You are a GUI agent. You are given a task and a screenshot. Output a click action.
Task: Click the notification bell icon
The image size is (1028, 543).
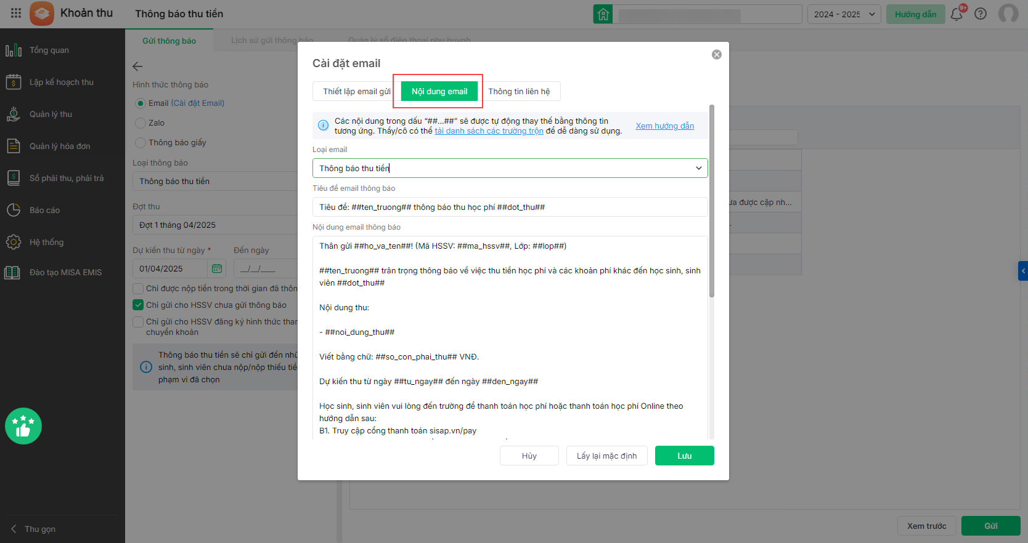956,14
